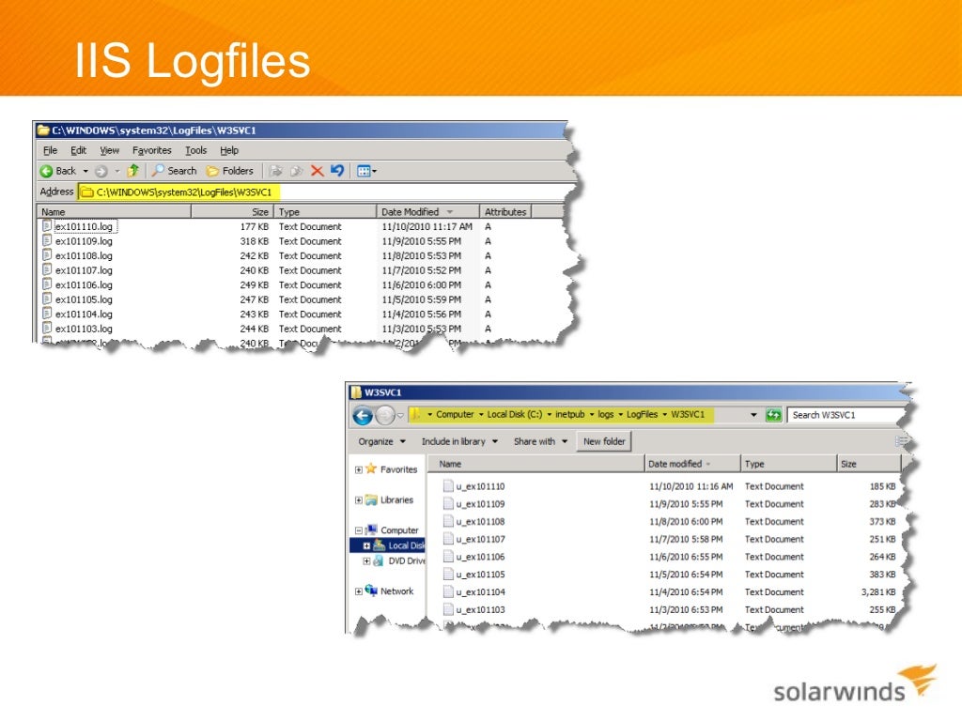Click the Favorites star icon
This screenshot has width=962, height=721.
(x=370, y=468)
